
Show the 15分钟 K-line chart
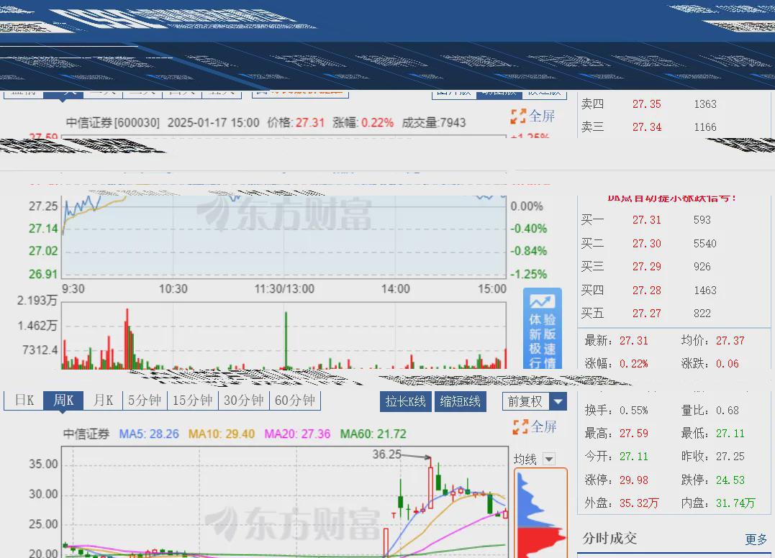coord(193,401)
